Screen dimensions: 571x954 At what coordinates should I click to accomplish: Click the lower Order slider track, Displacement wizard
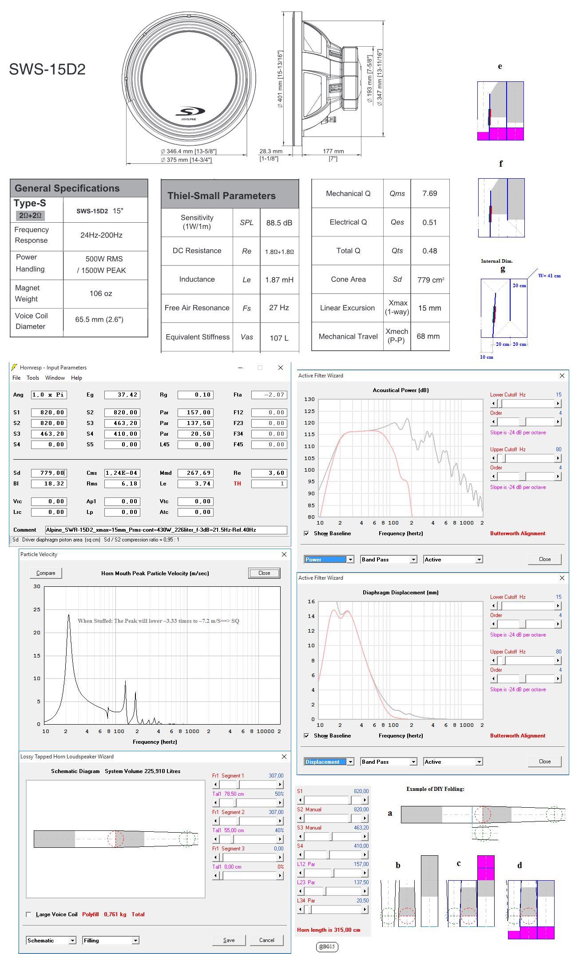(526, 679)
